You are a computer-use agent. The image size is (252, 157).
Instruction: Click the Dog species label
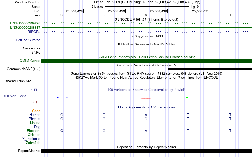pos(37,127)
